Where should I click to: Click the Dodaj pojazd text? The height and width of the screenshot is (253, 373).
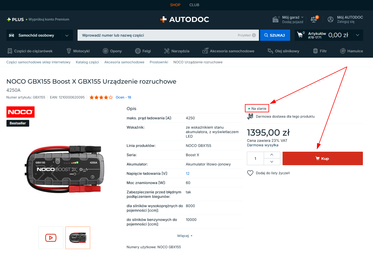click(x=293, y=22)
